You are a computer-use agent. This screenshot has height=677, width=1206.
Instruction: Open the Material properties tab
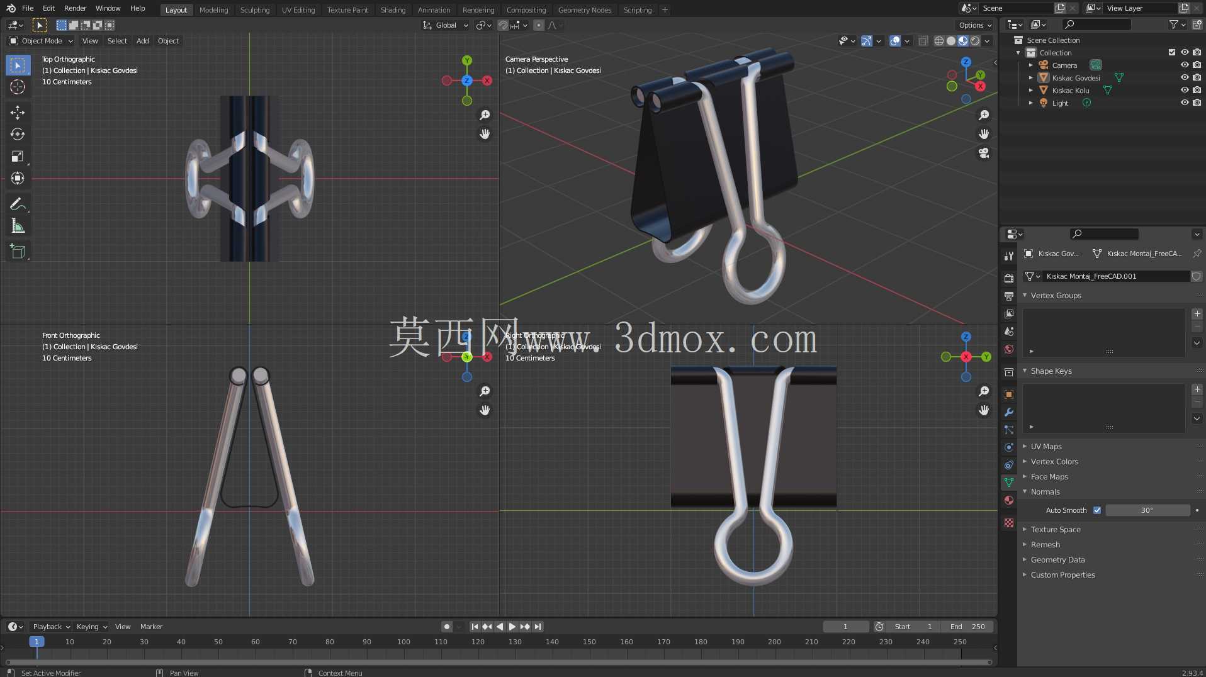pos(1009,500)
